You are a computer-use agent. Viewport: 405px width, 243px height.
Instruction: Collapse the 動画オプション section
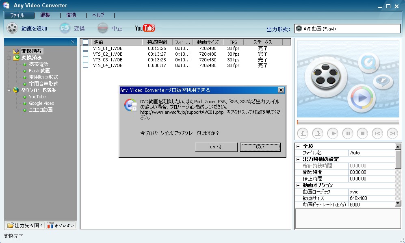(x=298, y=185)
